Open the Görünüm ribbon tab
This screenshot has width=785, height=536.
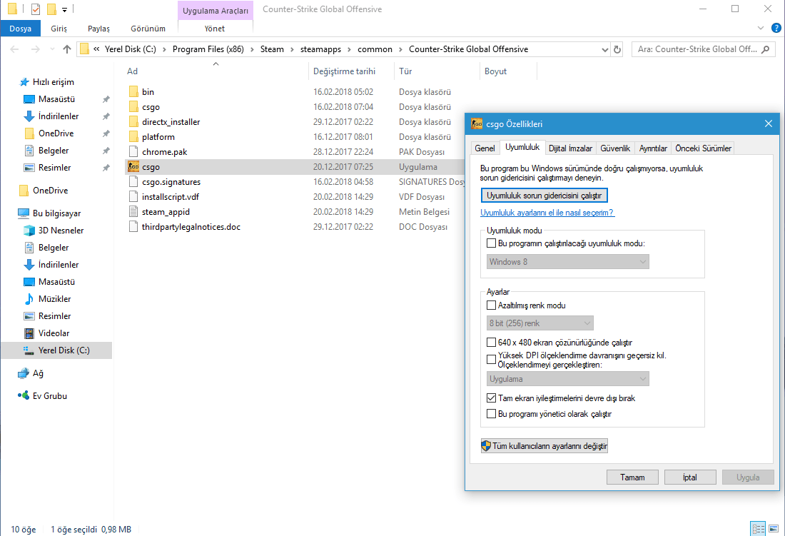tap(148, 29)
